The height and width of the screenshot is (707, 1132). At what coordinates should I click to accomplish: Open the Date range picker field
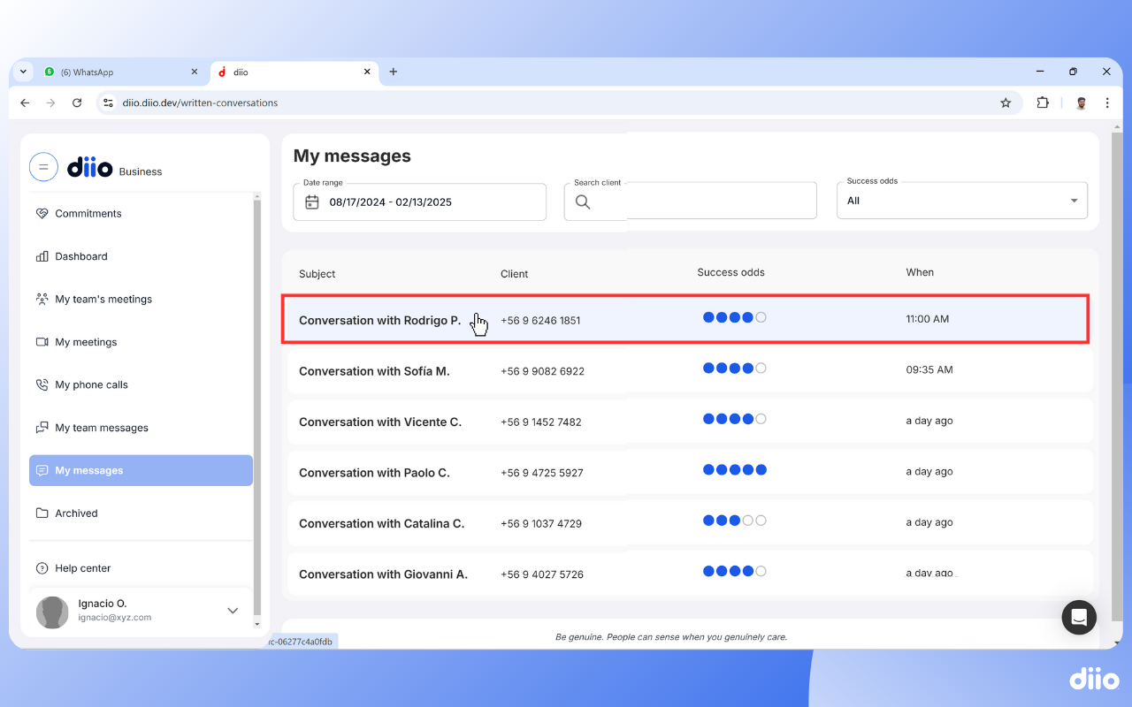click(420, 202)
